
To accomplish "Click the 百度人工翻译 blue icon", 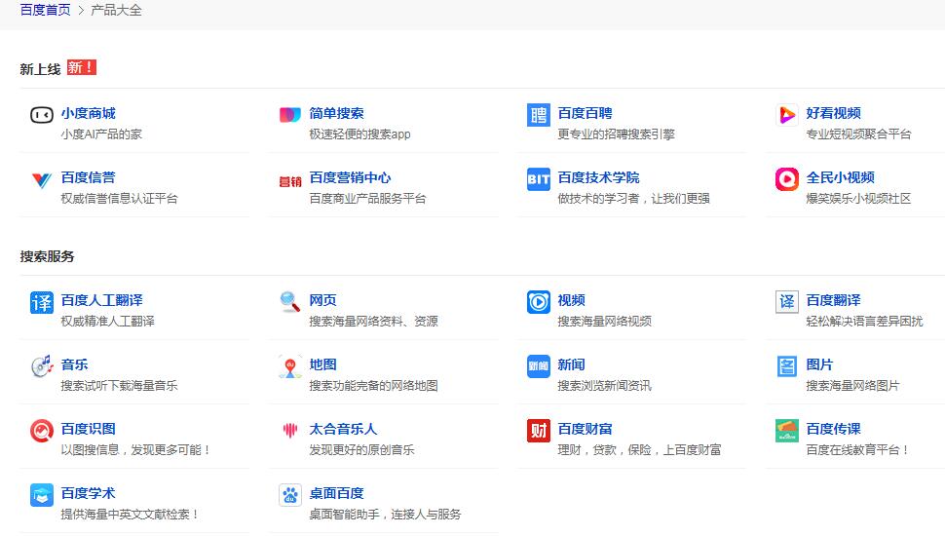I will coord(42,302).
